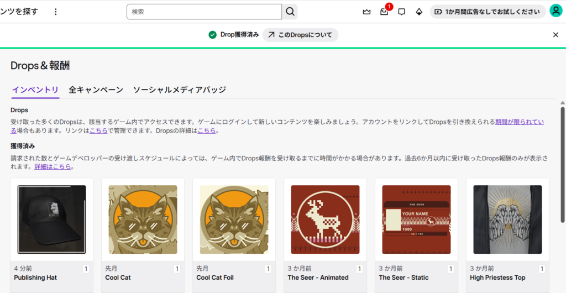Click green Drop獲得済み checkmark icon
Screen dimensions: 566x293
click(212, 35)
